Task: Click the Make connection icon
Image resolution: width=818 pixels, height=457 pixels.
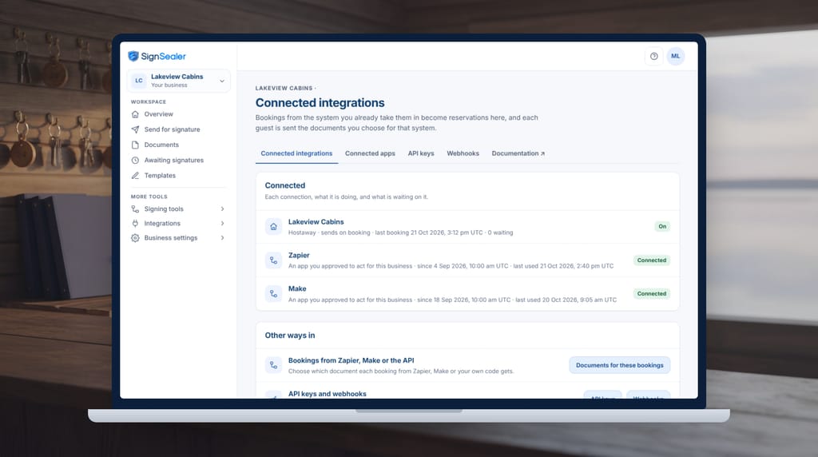Action: point(273,294)
